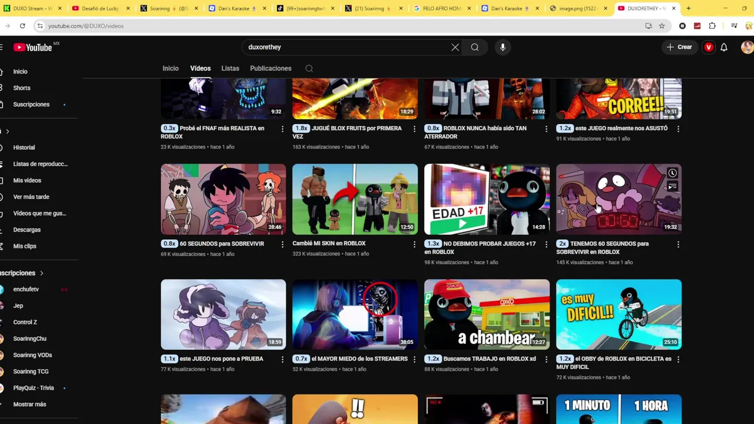Open options for 'JUGUÉ BLOX FRUITS' video
The width and height of the screenshot is (754, 424).
tap(414, 128)
